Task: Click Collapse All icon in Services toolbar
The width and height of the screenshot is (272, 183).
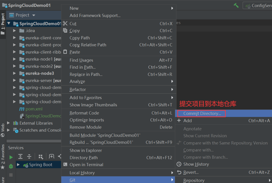Action: (29, 157)
